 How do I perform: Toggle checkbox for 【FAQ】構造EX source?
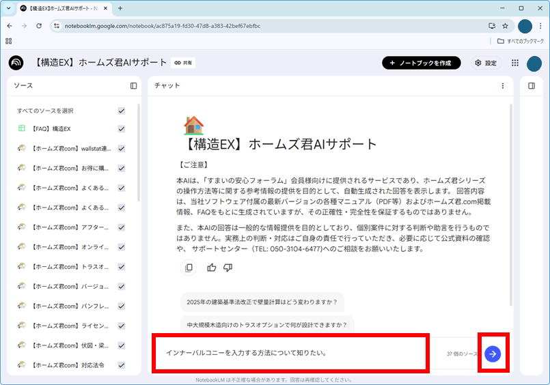point(122,129)
